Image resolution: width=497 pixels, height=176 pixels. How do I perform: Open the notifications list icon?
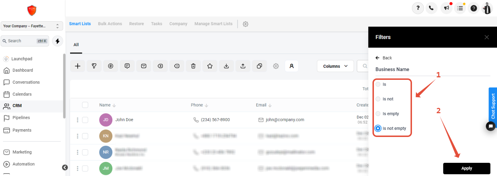460,8
